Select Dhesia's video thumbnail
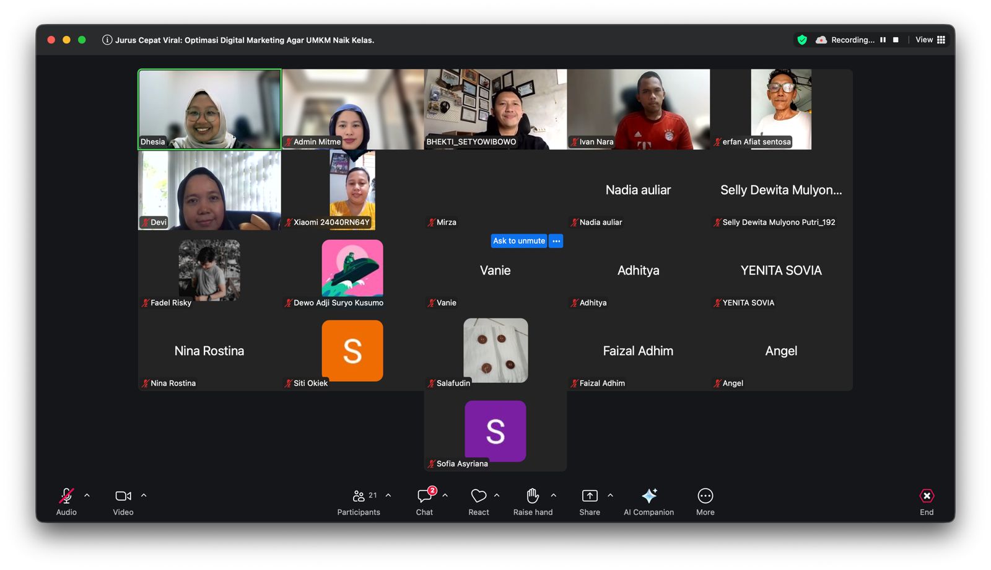The width and height of the screenshot is (991, 570). point(209,109)
